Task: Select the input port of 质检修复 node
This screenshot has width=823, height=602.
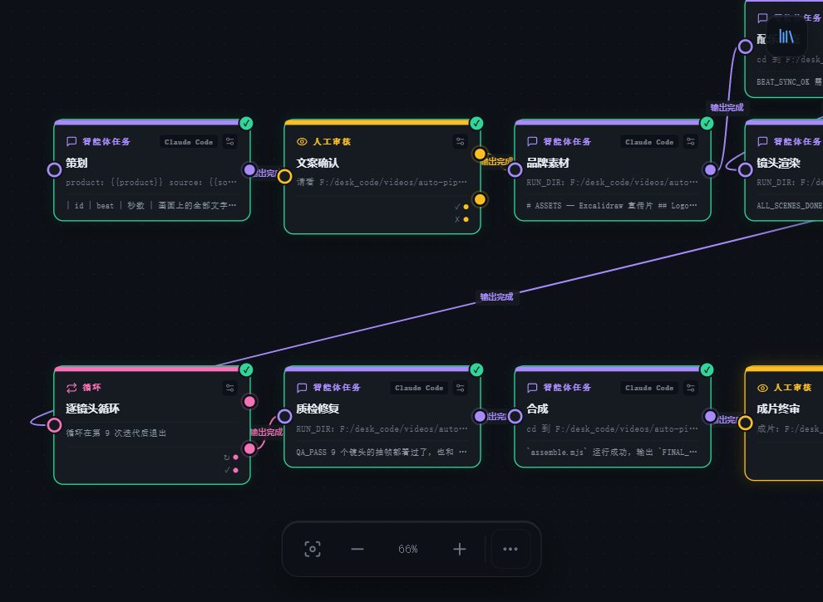Action: [284, 416]
